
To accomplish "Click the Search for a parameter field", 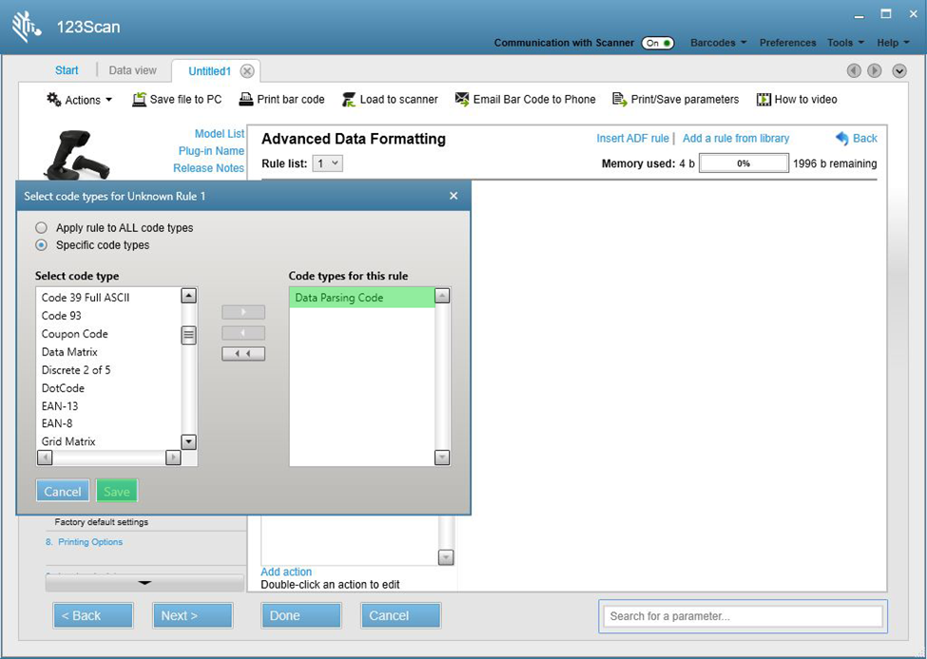I will coord(742,615).
